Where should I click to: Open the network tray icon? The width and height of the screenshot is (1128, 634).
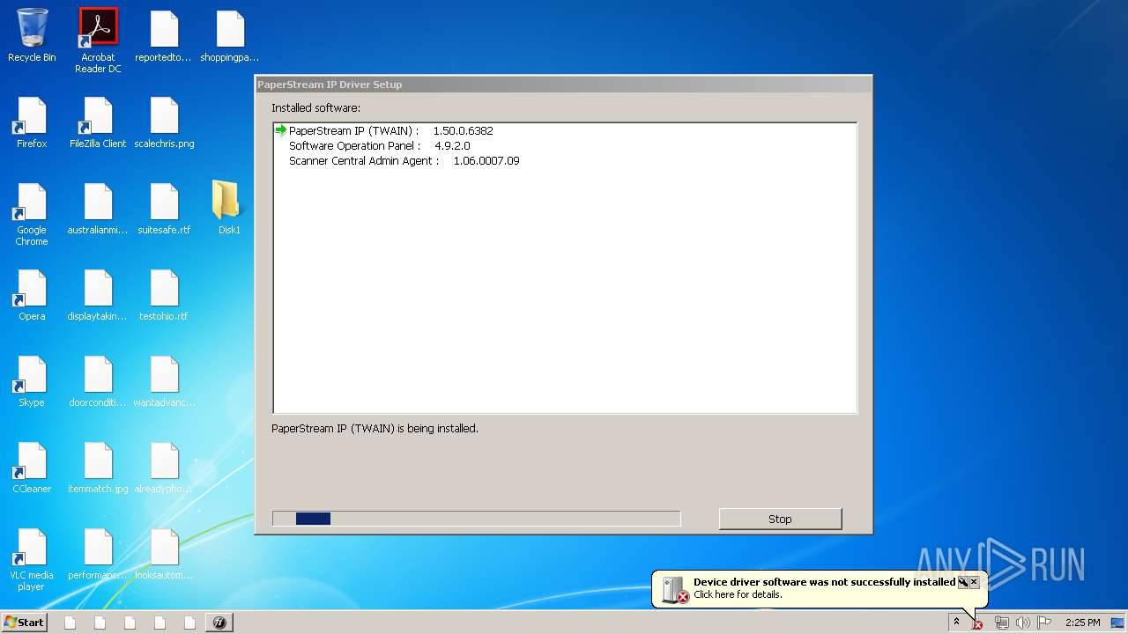pyautogui.click(x=1002, y=623)
